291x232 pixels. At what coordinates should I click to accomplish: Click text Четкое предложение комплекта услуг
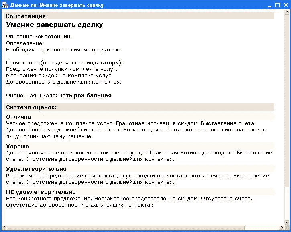pos(59,123)
